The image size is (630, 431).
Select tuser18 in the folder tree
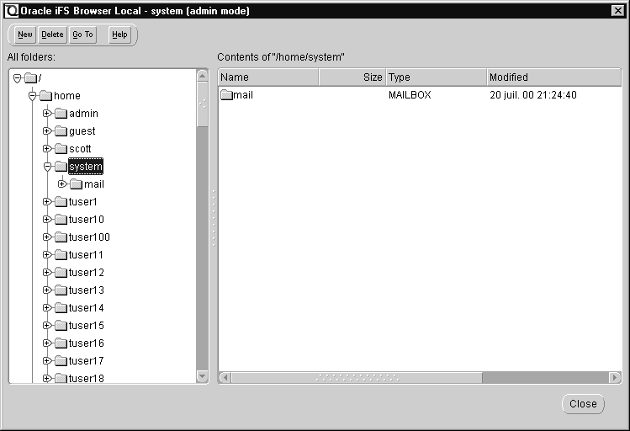(x=87, y=378)
